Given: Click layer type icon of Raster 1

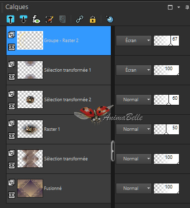Looking at the screenshot, I should (12, 123).
